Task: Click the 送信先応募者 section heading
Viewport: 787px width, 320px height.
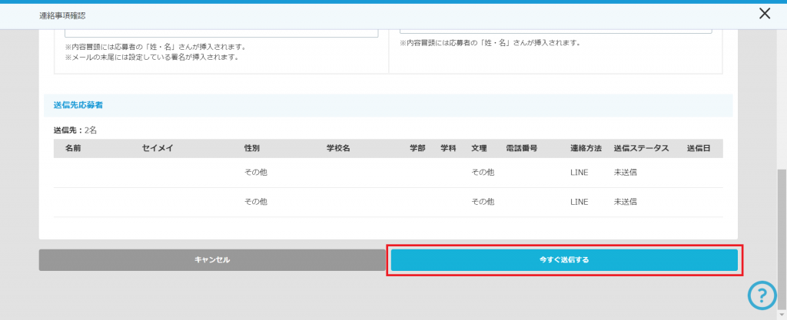Action: pyautogui.click(x=78, y=104)
